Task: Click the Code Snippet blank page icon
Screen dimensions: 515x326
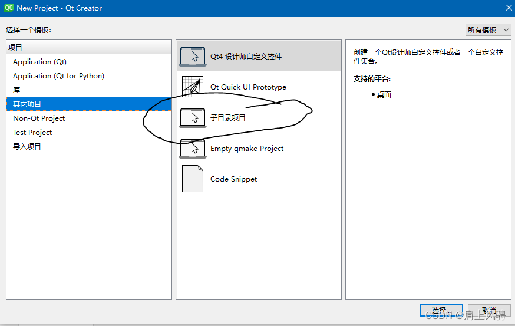Action: 193,179
